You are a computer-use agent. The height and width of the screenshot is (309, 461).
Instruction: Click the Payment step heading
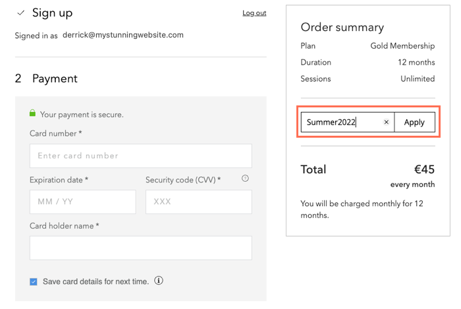[55, 78]
